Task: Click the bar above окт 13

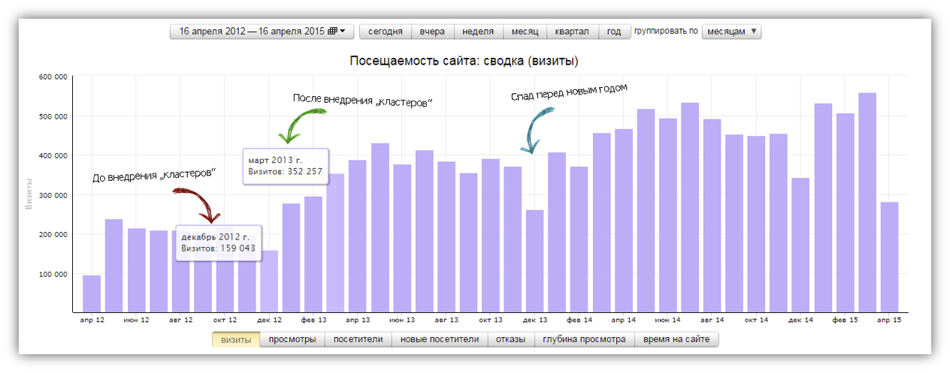Action: click(x=491, y=236)
